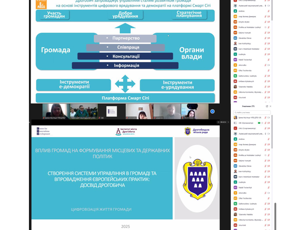Select the first participant video thumbnail
307x230 pixels.
[x=55, y=111]
